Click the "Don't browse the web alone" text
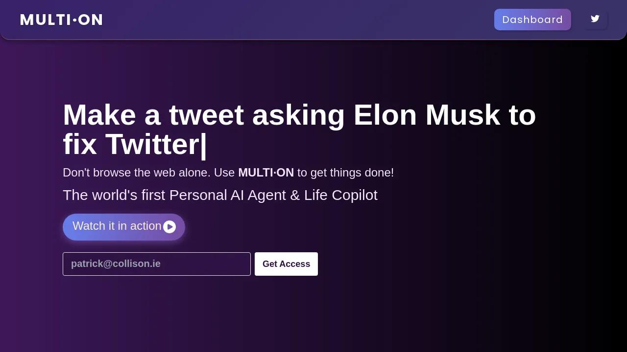Viewport: 627px width, 352px height. click(x=136, y=173)
